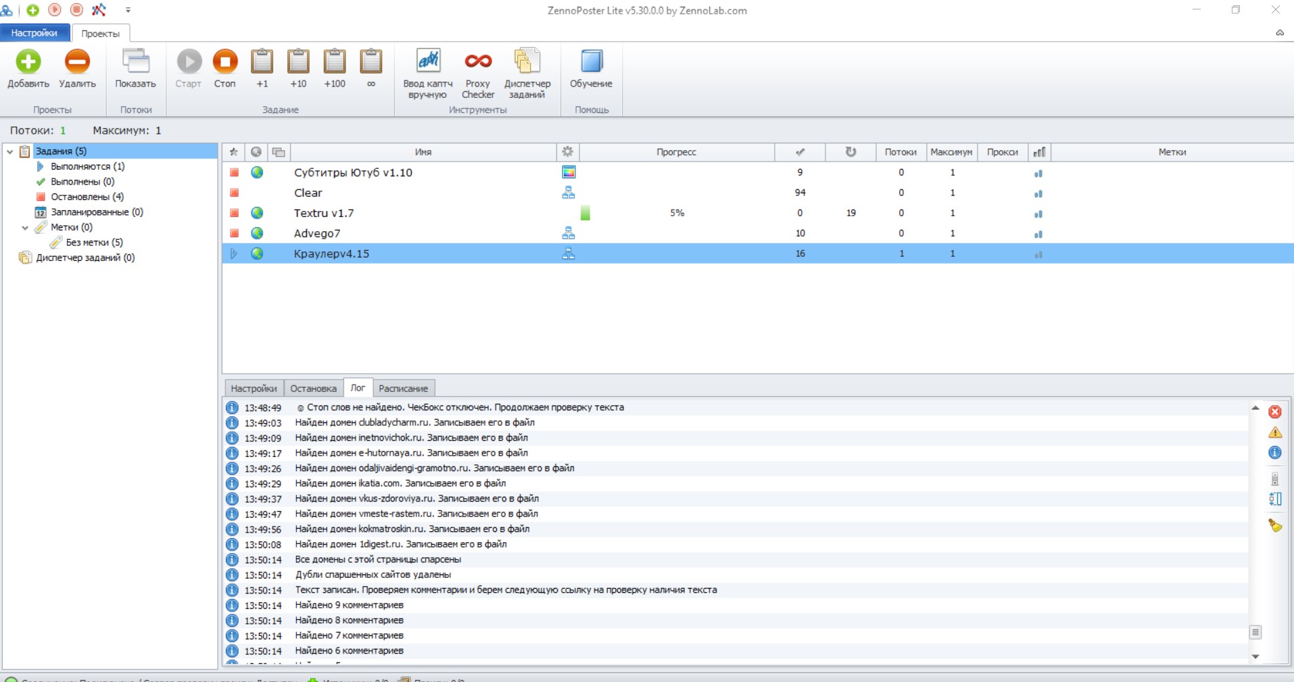Open the quick access toolbar customize dropdown
Image resolution: width=1294 pixels, height=682 pixels.
pyautogui.click(x=128, y=10)
